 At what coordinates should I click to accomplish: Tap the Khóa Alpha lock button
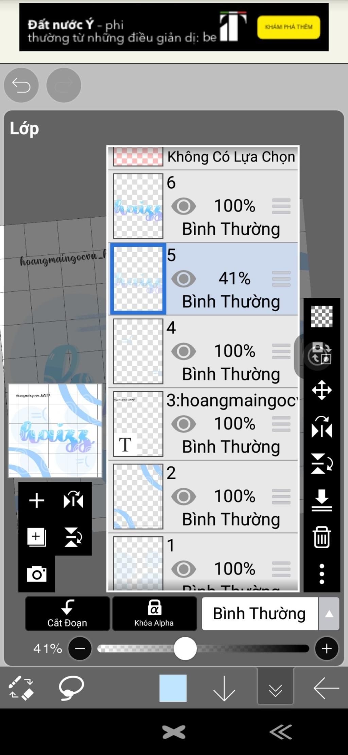154,613
